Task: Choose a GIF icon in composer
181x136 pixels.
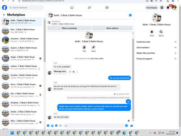Action: click(x=60, y=126)
